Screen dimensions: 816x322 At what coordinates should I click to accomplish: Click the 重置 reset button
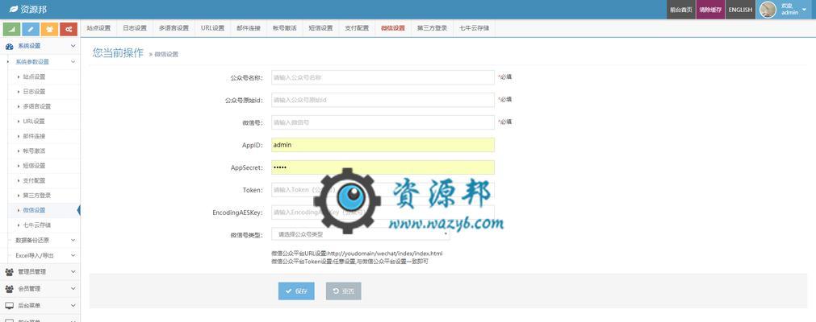click(x=344, y=291)
